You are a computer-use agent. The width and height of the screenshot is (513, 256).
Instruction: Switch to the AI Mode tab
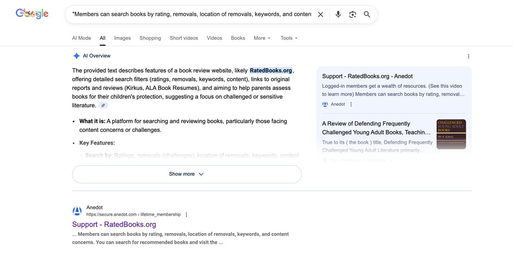click(81, 38)
